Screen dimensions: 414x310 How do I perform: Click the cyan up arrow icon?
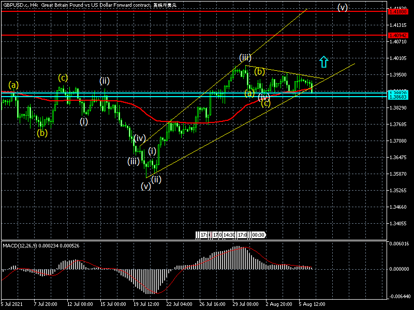pos(324,62)
